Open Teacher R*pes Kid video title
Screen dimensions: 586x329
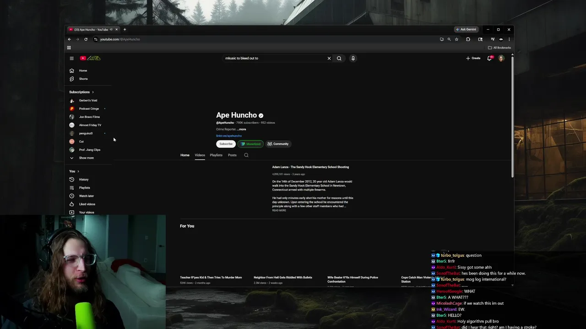211,277
